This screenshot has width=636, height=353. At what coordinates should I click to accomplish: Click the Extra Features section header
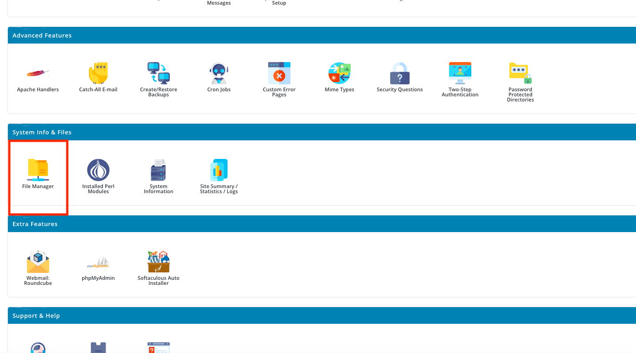(35, 224)
